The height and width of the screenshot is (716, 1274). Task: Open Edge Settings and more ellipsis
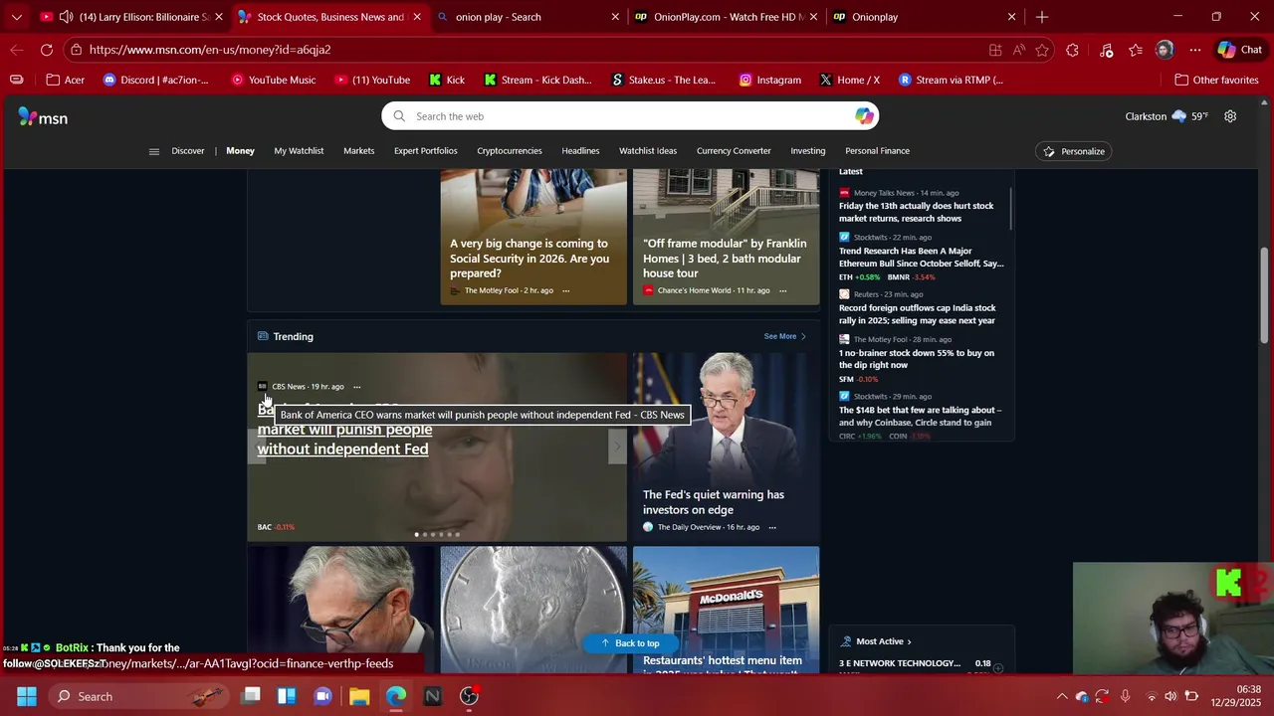point(1195,50)
